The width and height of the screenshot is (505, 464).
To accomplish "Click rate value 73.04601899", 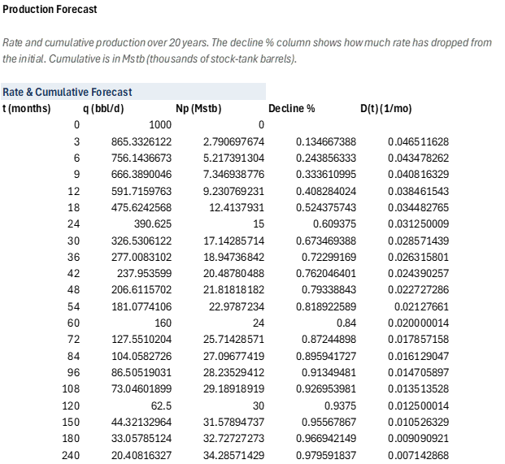I will click(141, 389).
